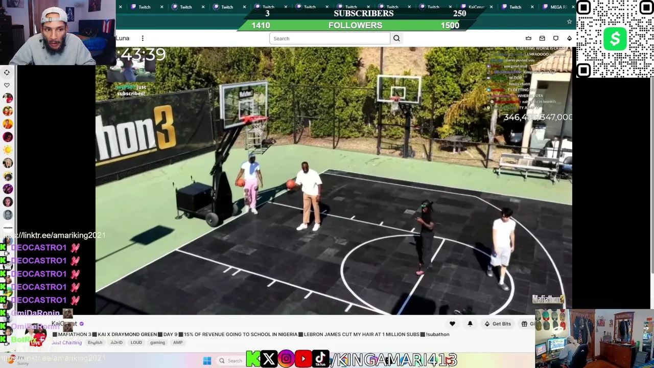Open the sun avatar channel in sidebar
Image resolution: width=654 pixels, height=368 pixels.
point(8,150)
